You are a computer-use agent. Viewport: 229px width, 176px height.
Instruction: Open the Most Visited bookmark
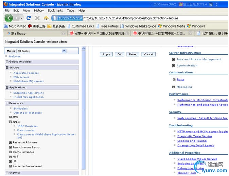click(x=15, y=26)
